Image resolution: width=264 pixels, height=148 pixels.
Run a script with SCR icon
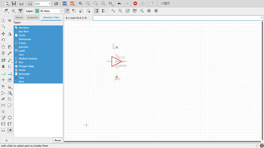[x=65, y=3]
